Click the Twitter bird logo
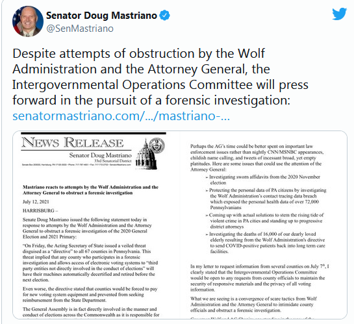Image resolution: width=354 pixels, height=324 pixels. [339, 14]
